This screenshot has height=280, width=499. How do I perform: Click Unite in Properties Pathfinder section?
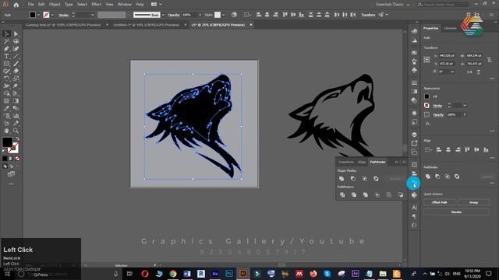(x=428, y=177)
